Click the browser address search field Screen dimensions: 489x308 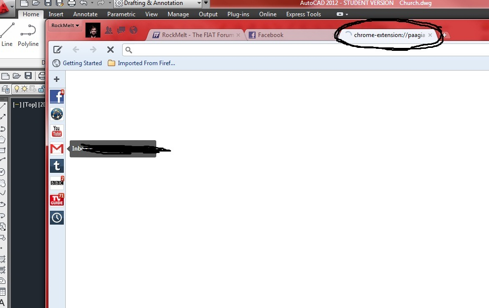coord(297,50)
